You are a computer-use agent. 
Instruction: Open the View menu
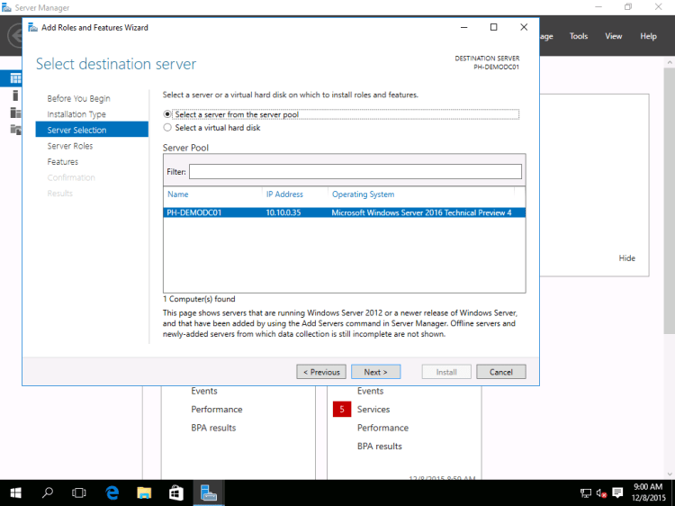[614, 36]
